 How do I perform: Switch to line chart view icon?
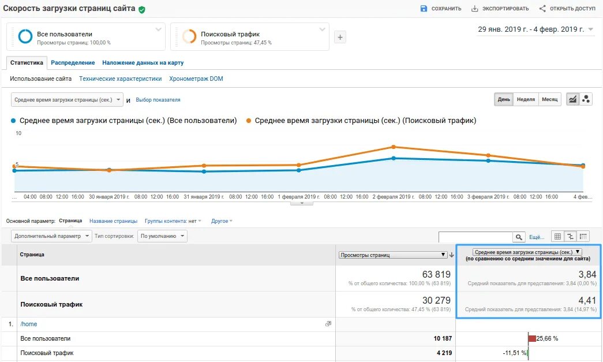tap(572, 99)
